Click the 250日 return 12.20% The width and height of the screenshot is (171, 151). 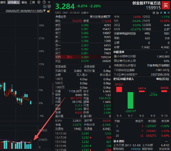165,21
